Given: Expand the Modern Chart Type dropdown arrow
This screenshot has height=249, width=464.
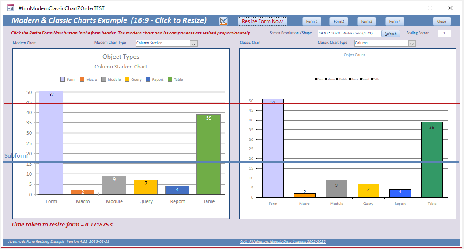Looking at the screenshot, I should pos(193,44).
